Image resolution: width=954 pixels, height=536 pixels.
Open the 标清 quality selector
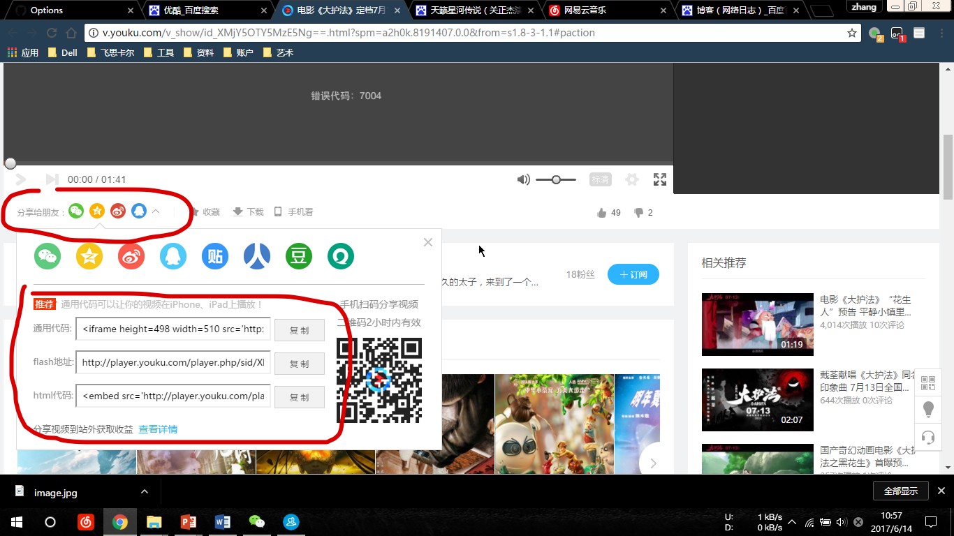click(600, 179)
